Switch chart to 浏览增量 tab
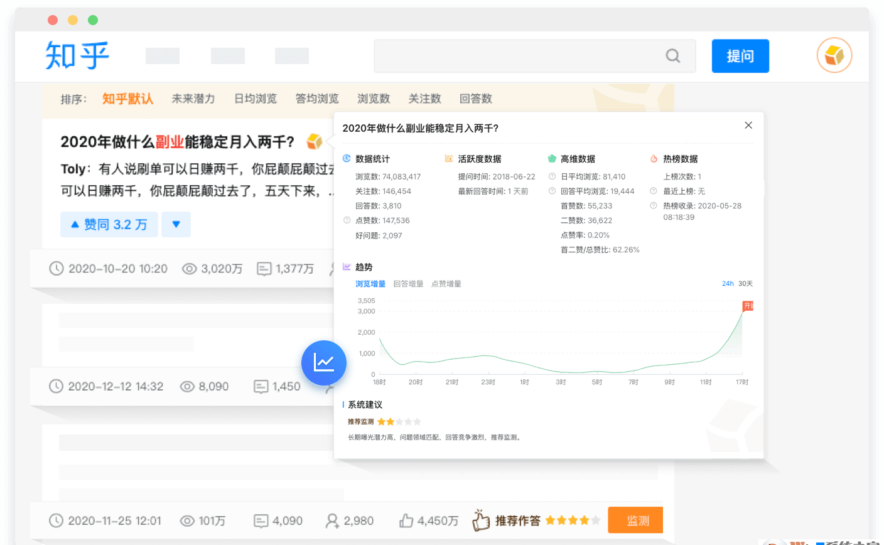The image size is (884, 545). coord(370,284)
